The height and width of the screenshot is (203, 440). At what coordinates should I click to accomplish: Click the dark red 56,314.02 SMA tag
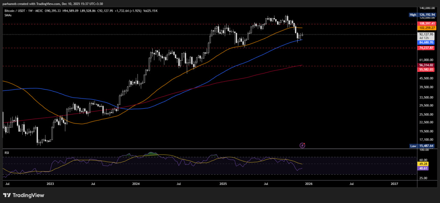(427, 65)
